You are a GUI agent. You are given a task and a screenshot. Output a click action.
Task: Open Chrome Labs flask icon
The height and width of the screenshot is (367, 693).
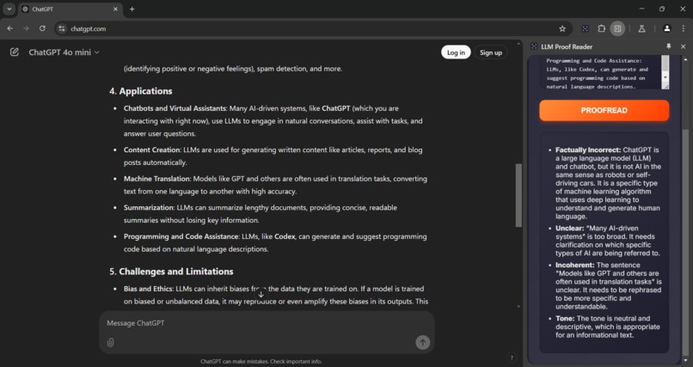pyautogui.click(x=641, y=28)
